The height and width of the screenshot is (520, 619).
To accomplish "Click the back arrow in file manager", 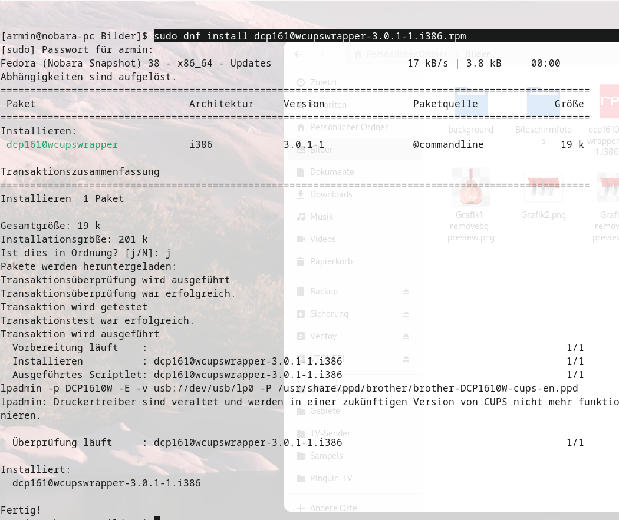I will [298, 54].
